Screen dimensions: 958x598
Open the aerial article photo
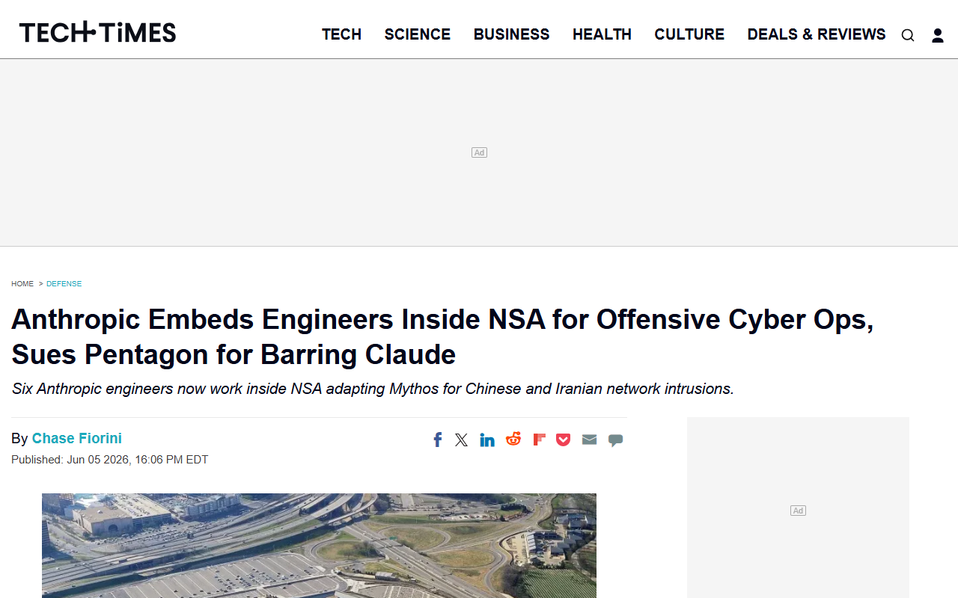(319, 546)
